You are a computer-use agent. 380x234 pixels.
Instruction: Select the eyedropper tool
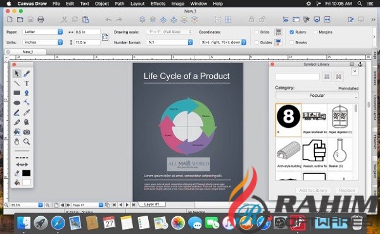coord(27,113)
